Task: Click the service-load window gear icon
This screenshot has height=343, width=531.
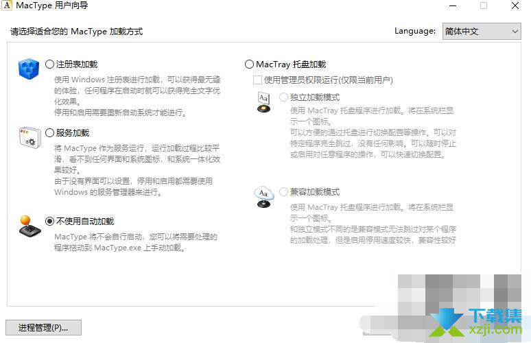Action: coord(29,137)
